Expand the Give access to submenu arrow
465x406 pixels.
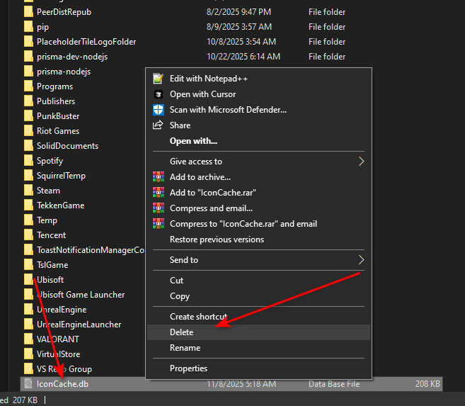361,162
